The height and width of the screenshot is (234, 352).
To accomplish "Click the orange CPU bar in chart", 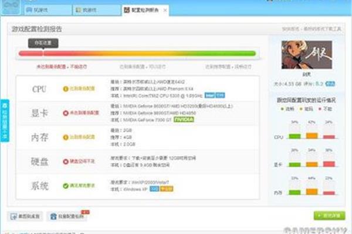I will pos(312,136).
